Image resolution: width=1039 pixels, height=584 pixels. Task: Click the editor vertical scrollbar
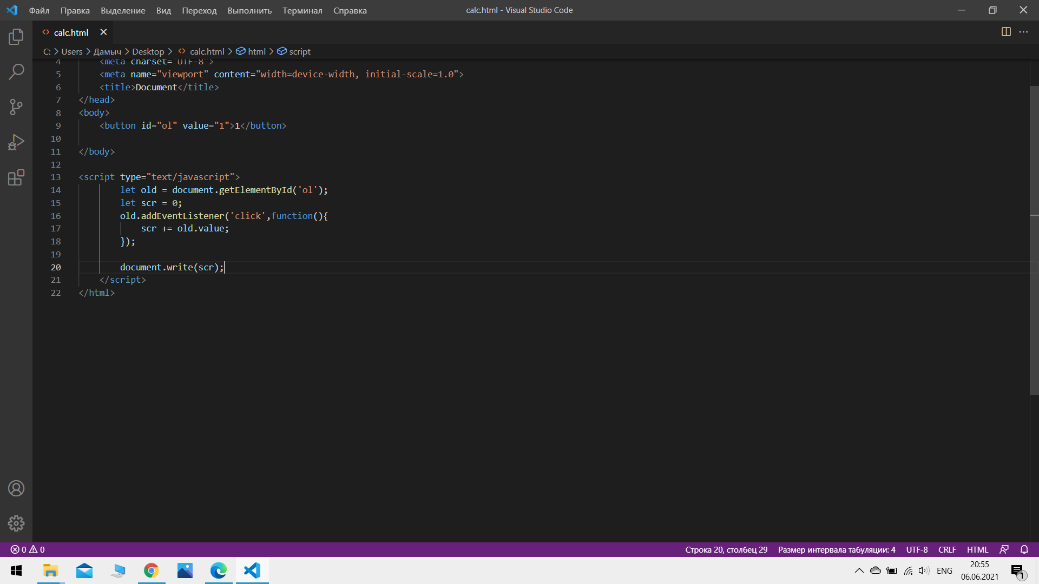1034,241
